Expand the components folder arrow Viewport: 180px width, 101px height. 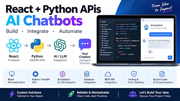101,29
